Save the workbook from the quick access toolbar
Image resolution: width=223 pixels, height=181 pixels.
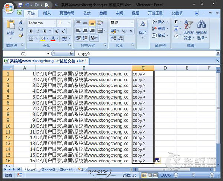(20, 5)
